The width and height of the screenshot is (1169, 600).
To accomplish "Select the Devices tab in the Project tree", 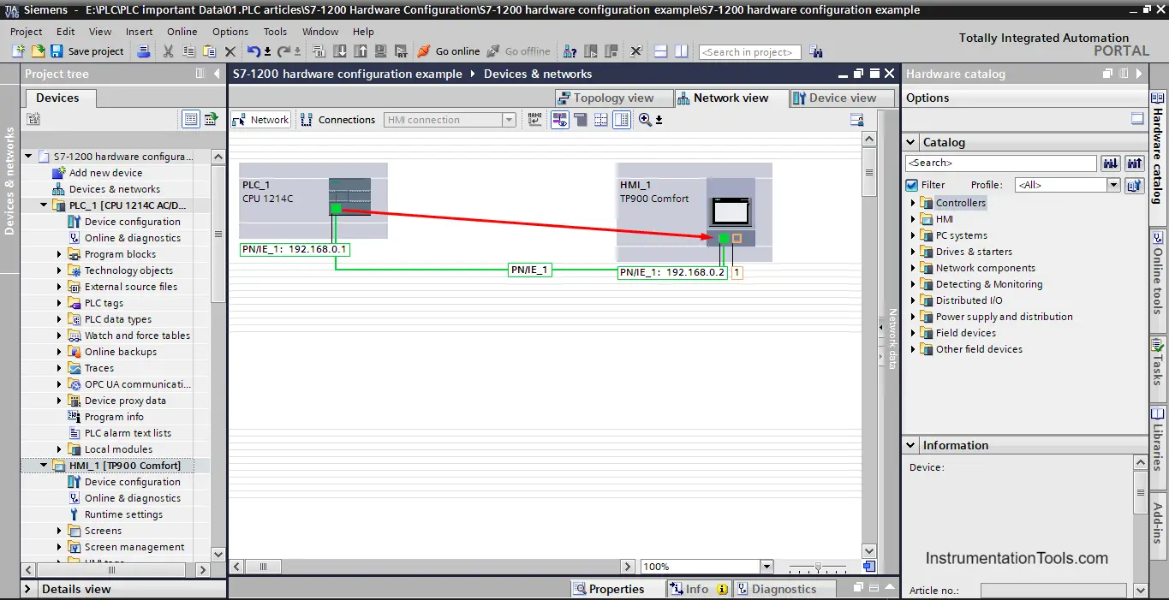I will pos(57,98).
